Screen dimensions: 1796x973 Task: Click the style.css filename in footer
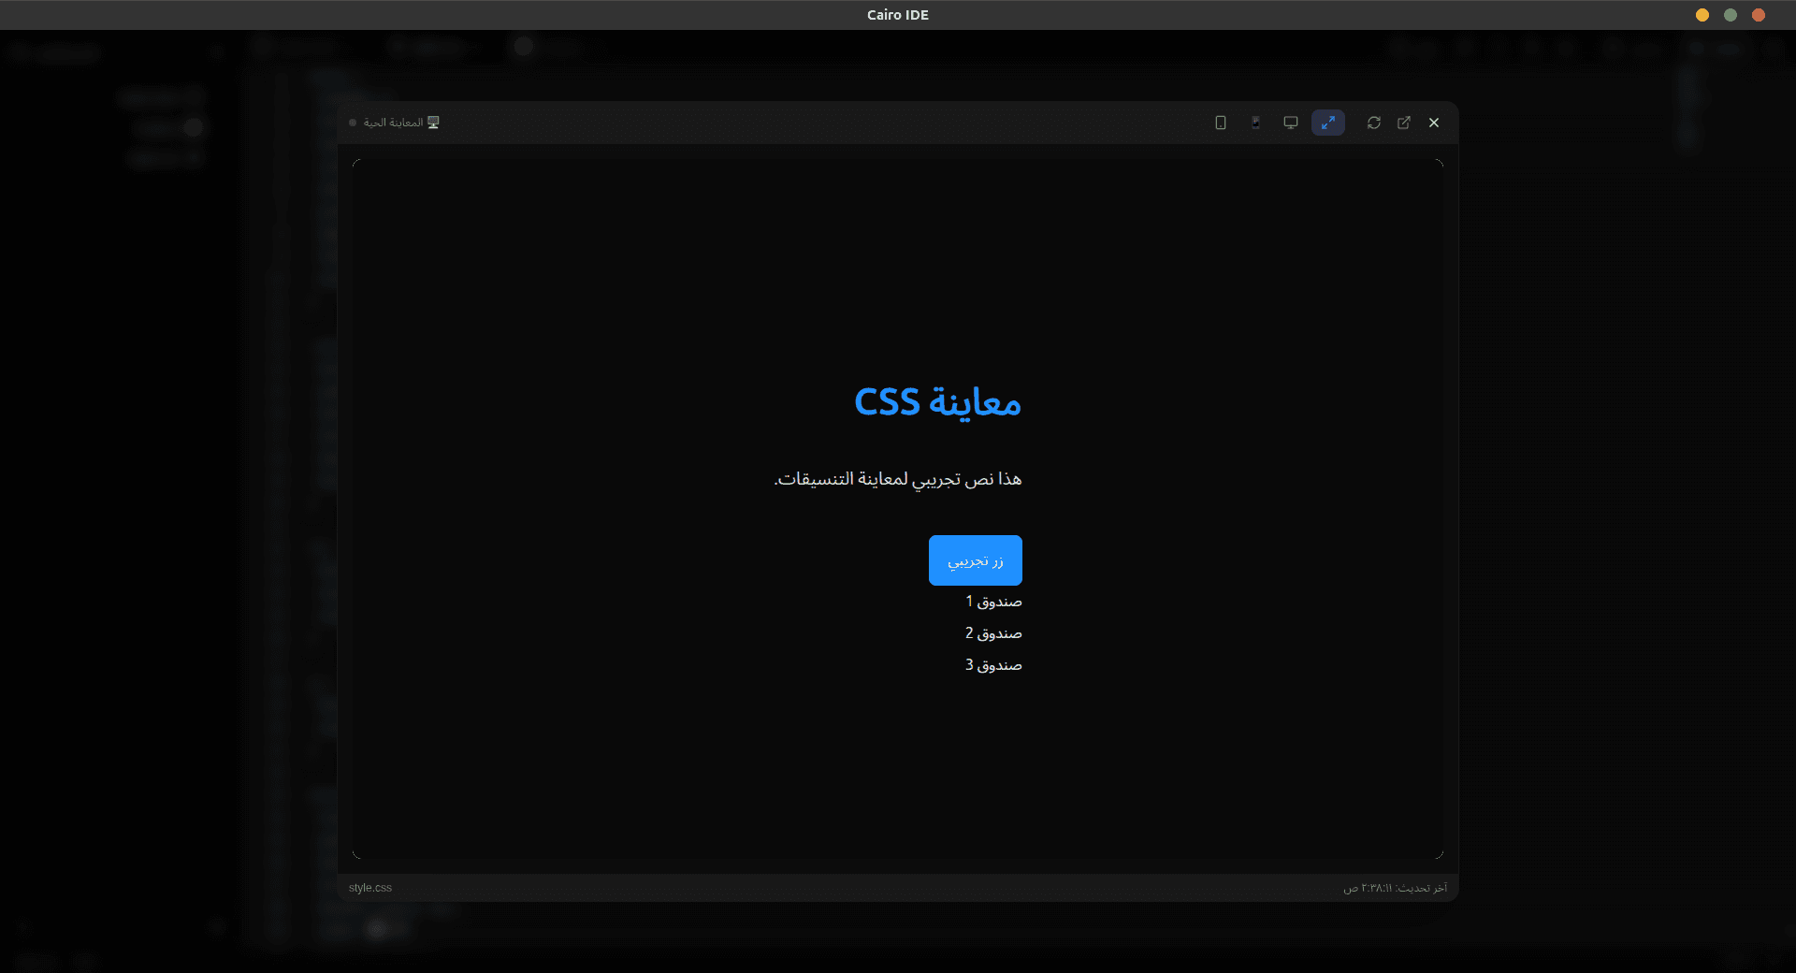370,888
